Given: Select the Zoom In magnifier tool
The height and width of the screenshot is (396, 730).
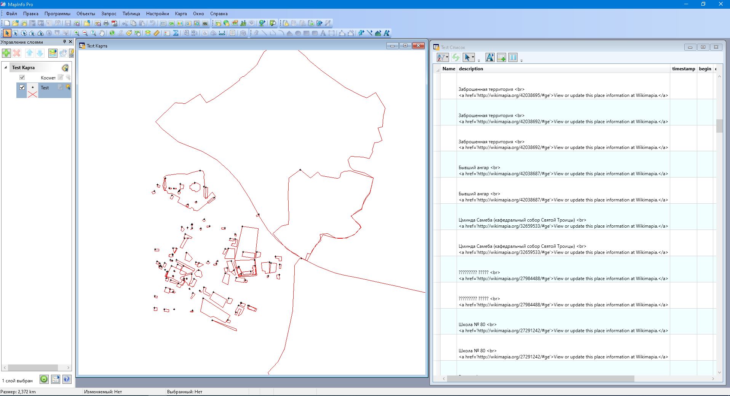Looking at the screenshot, I should [77, 33].
